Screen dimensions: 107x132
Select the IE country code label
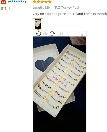pyautogui.click(x=9, y=9)
